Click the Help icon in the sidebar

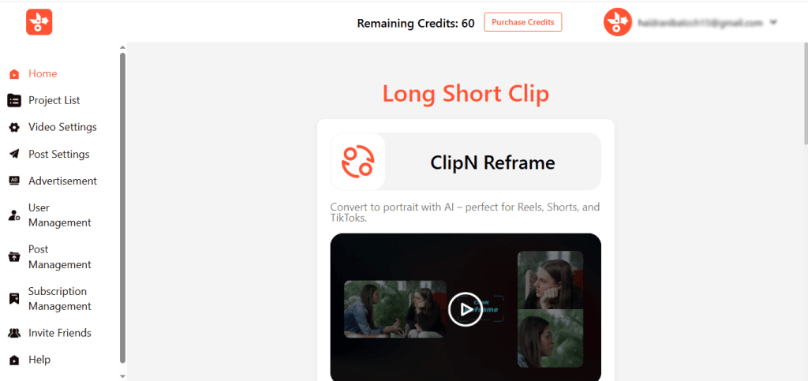tap(14, 360)
